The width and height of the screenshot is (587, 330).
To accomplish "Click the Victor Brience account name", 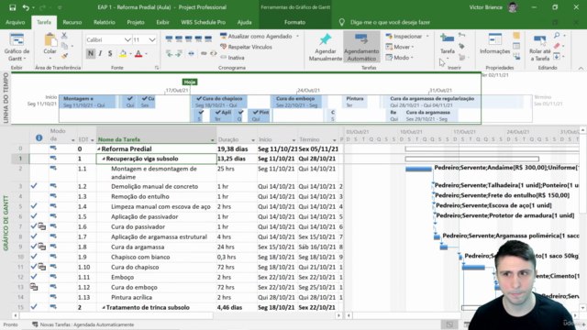I will [x=486, y=7].
